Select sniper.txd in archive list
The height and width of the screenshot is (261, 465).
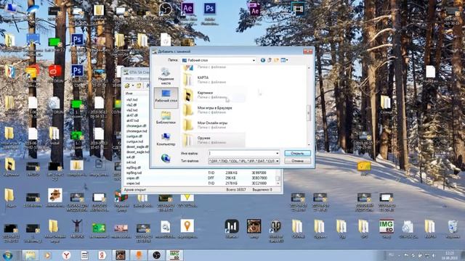[132, 183]
